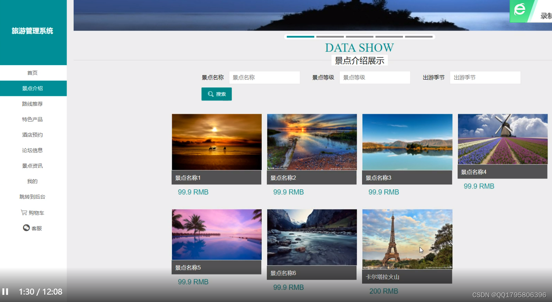Open 路线推荐 in the sidebar
Screen dimensions: 552x302
(x=33, y=104)
